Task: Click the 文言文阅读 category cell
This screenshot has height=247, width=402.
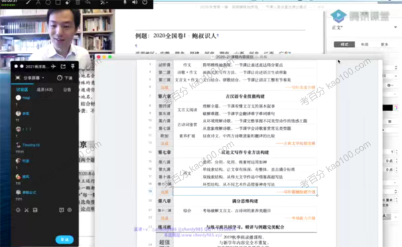Action: click(x=187, y=110)
